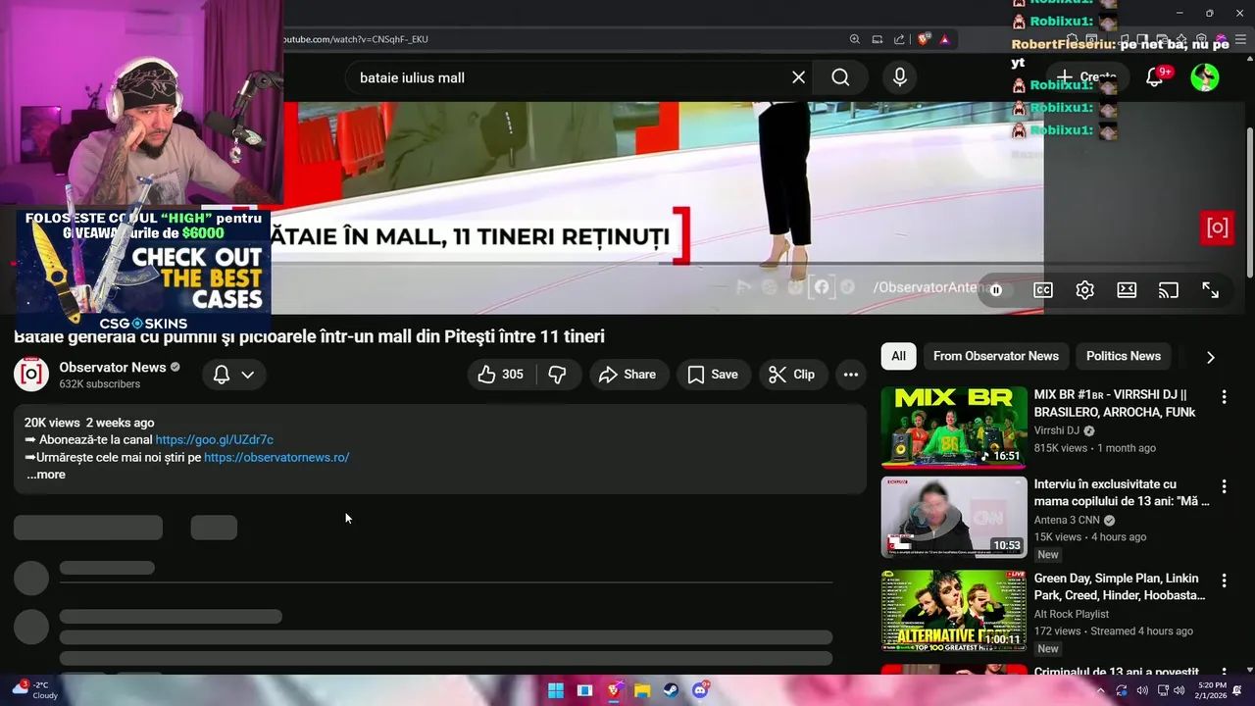
Task: Open subscription notification bell dropdown
Action: [x=233, y=375]
